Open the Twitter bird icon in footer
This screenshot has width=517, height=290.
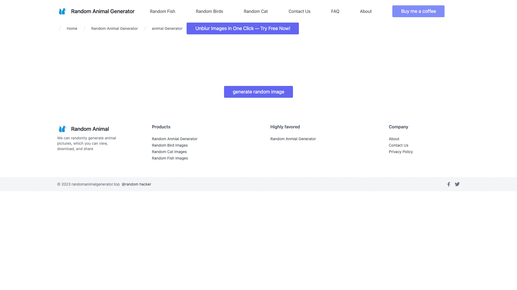pos(457,184)
